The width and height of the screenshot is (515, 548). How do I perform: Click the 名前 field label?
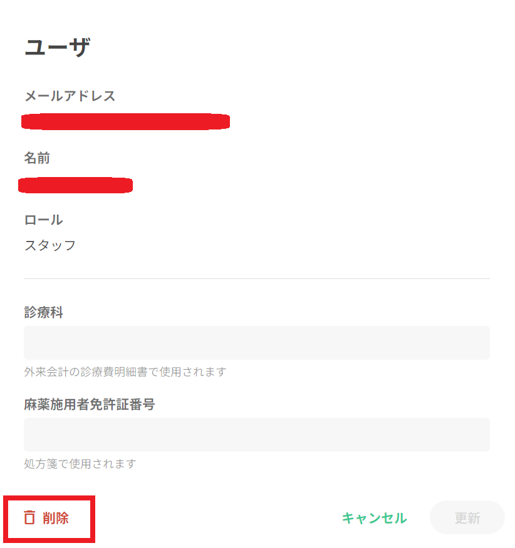[37, 158]
